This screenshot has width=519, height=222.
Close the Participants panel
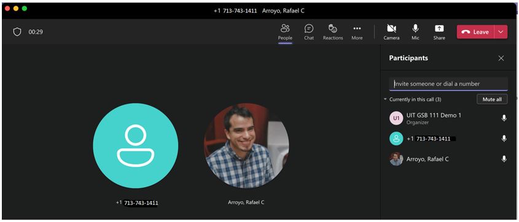[501, 58]
